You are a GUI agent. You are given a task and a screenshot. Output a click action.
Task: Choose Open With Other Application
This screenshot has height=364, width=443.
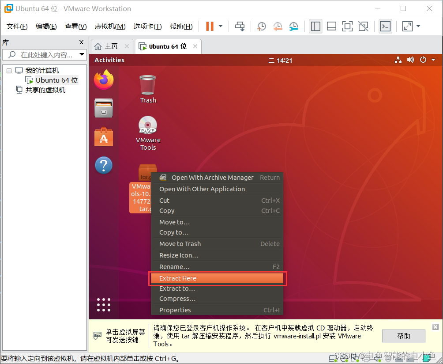217,189
